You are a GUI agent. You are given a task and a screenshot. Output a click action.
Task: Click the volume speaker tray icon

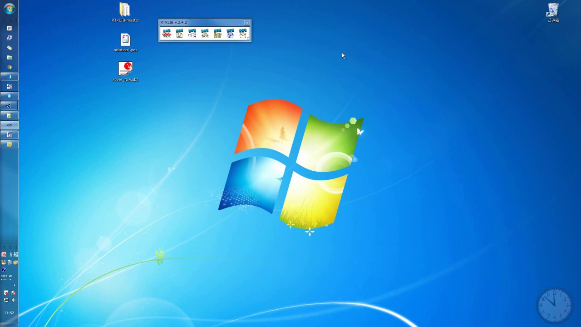13,300
